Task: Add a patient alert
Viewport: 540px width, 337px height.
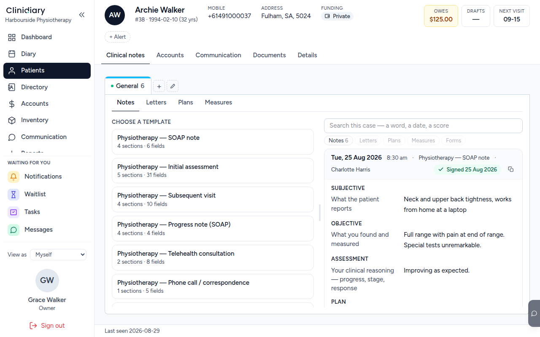Action: [x=117, y=37]
